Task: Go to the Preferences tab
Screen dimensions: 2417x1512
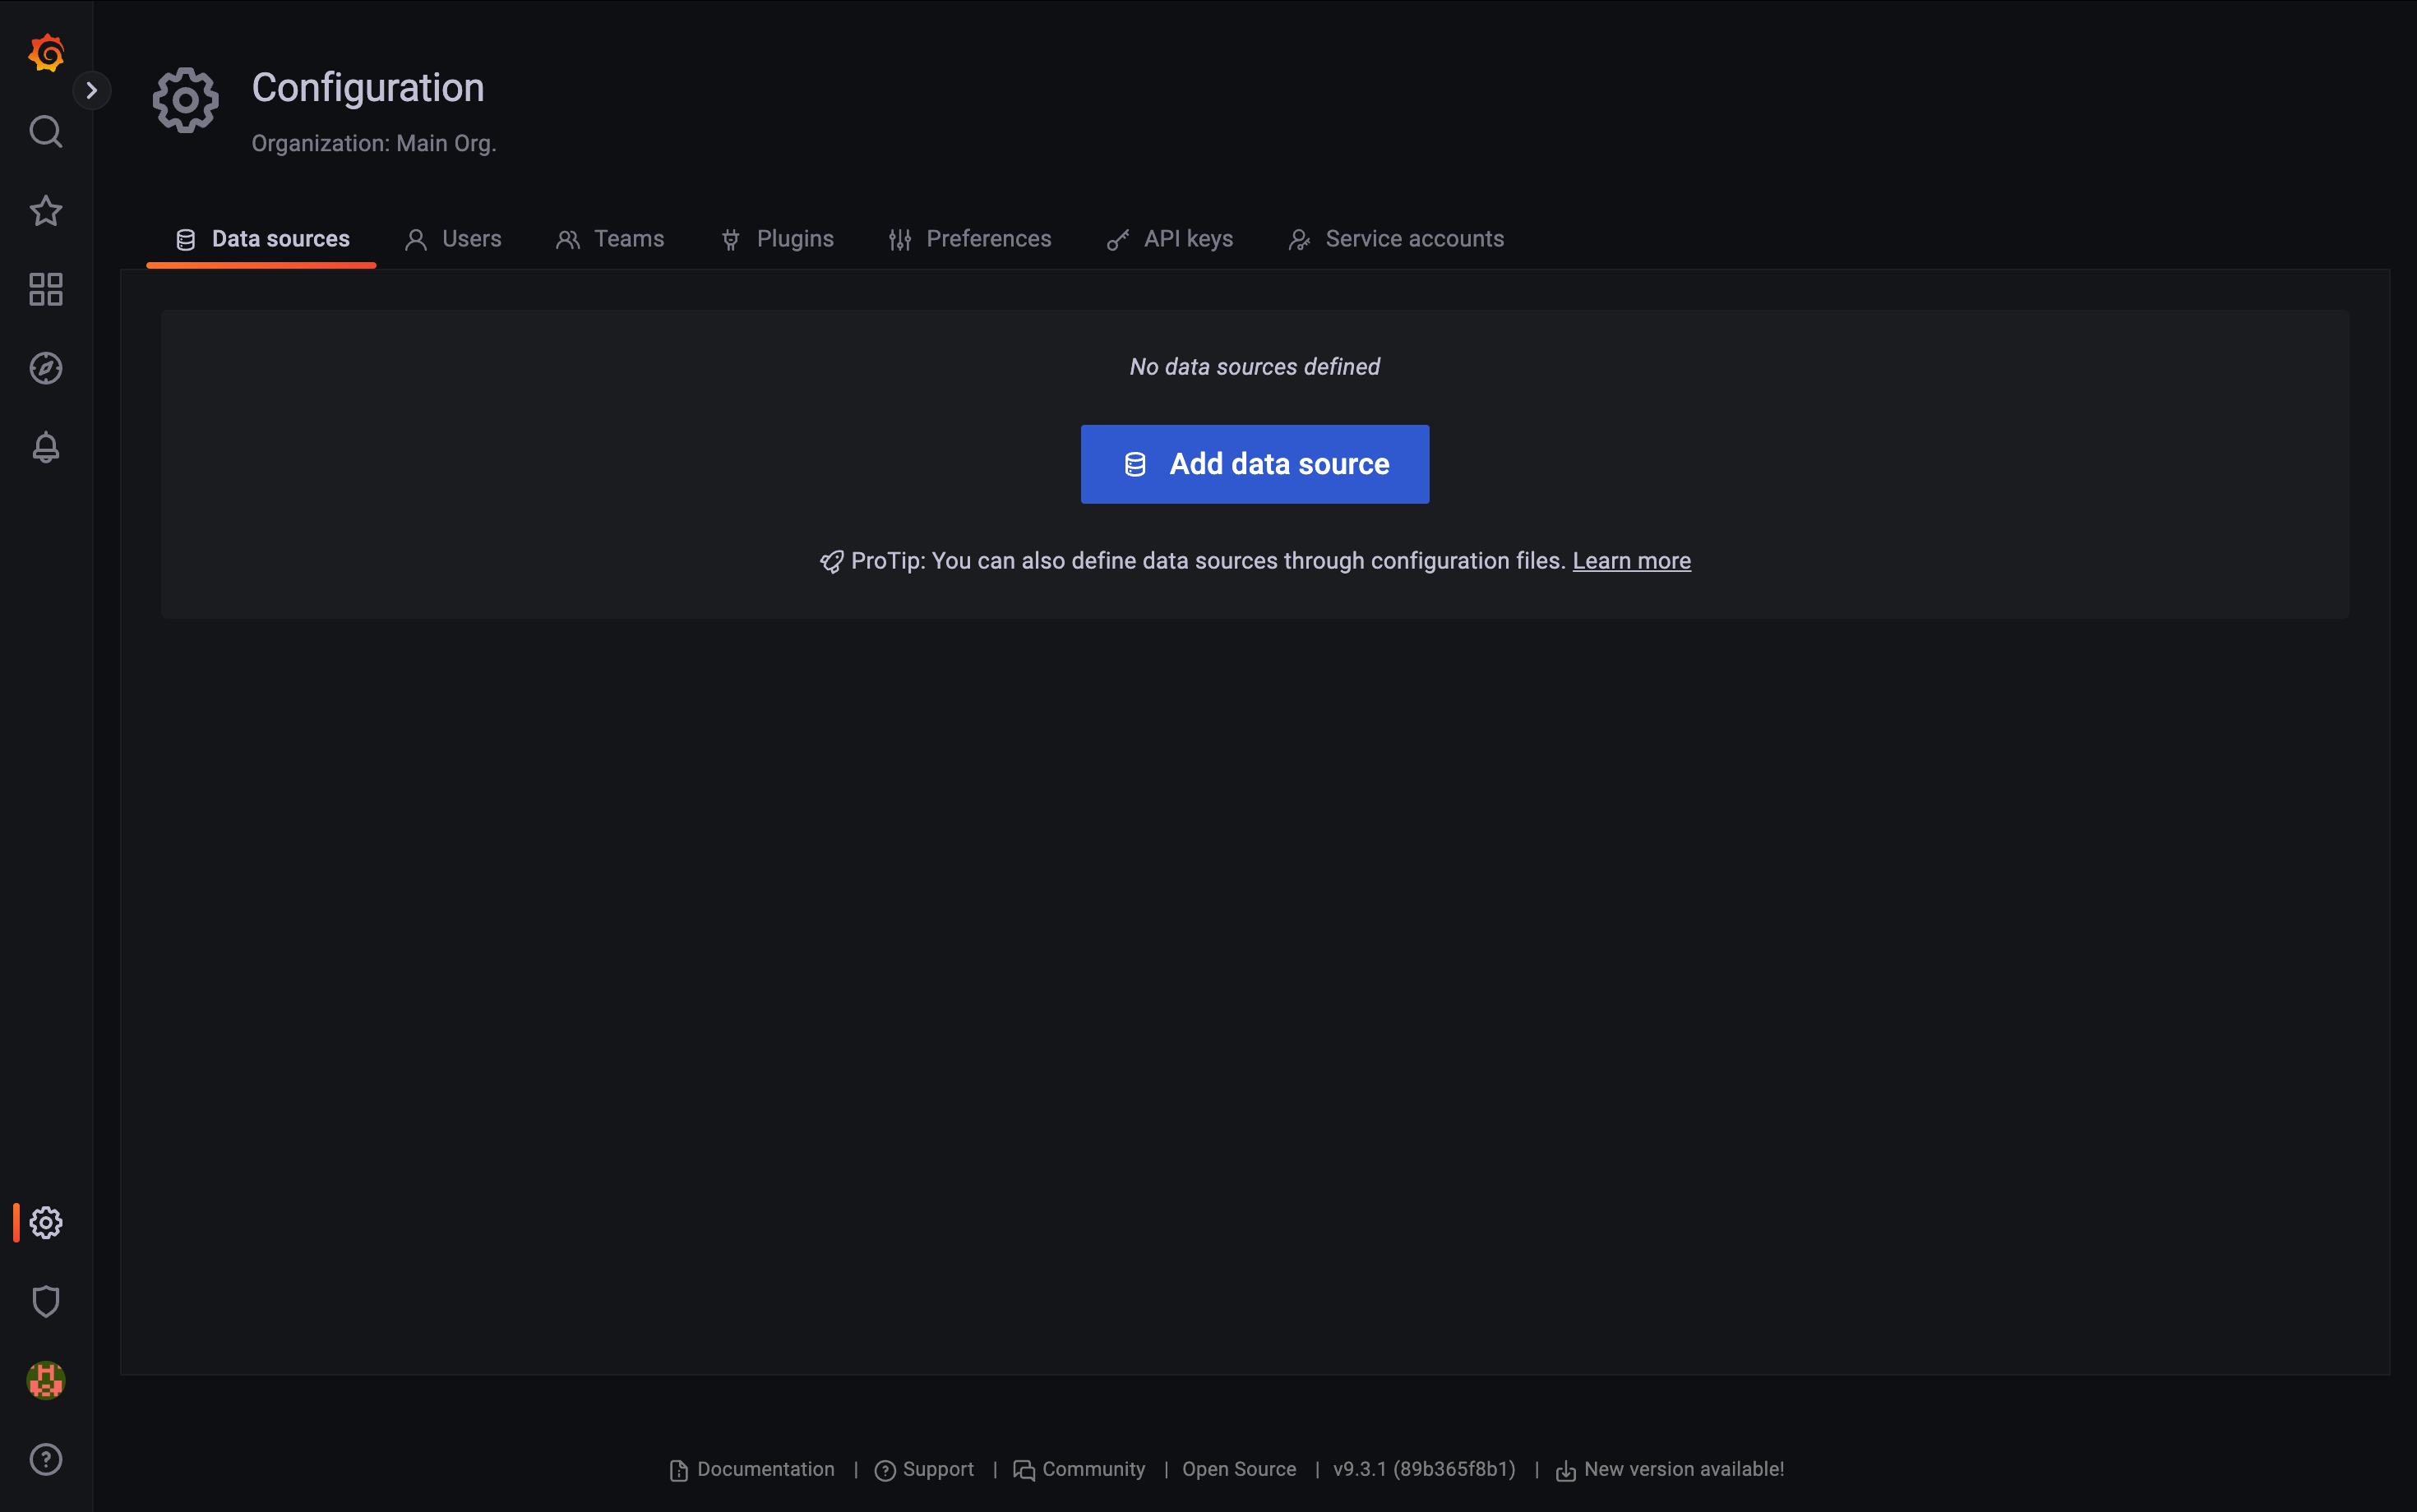Action: [x=969, y=239]
